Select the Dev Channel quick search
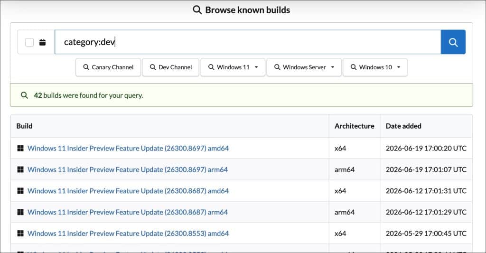Image resolution: width=486 pixels, height=253 pixels. click(170, 67)
